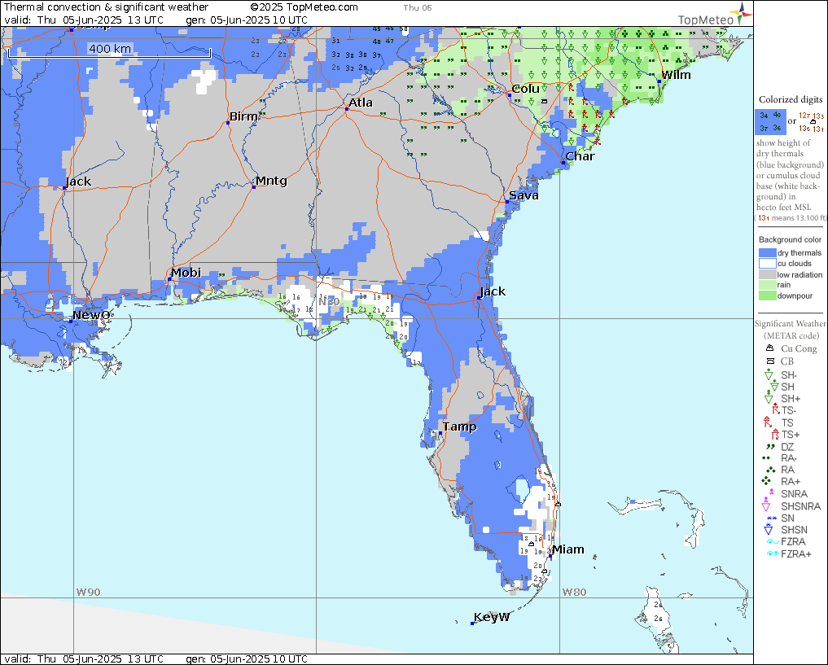Click the Miam city label
828x665 pixels.
(x=568, y=549)
